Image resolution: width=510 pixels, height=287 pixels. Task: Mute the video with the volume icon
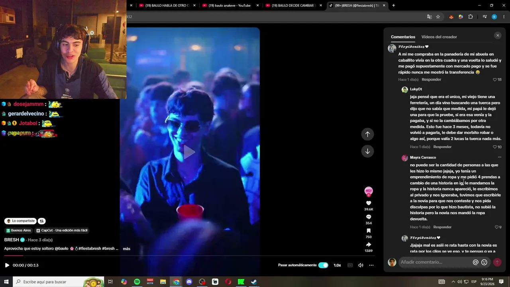click(x=361, y=265)
